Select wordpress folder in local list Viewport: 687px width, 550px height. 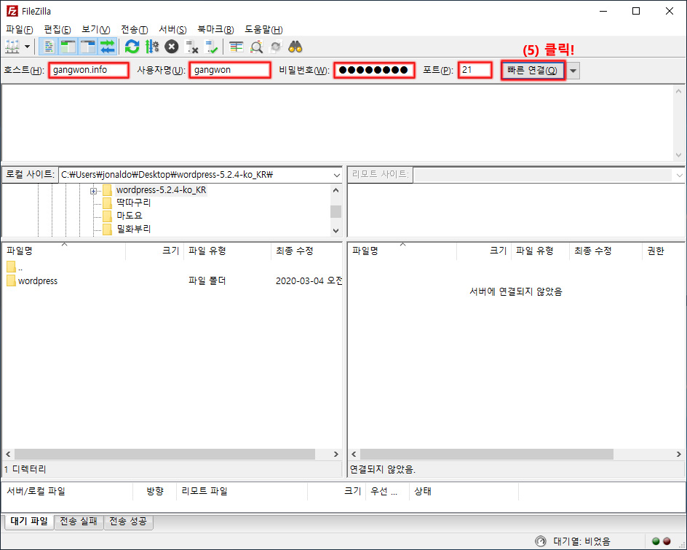(32, 280)
